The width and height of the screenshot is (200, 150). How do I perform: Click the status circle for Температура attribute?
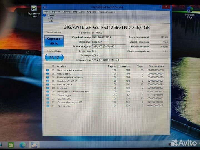pos(47,95)
